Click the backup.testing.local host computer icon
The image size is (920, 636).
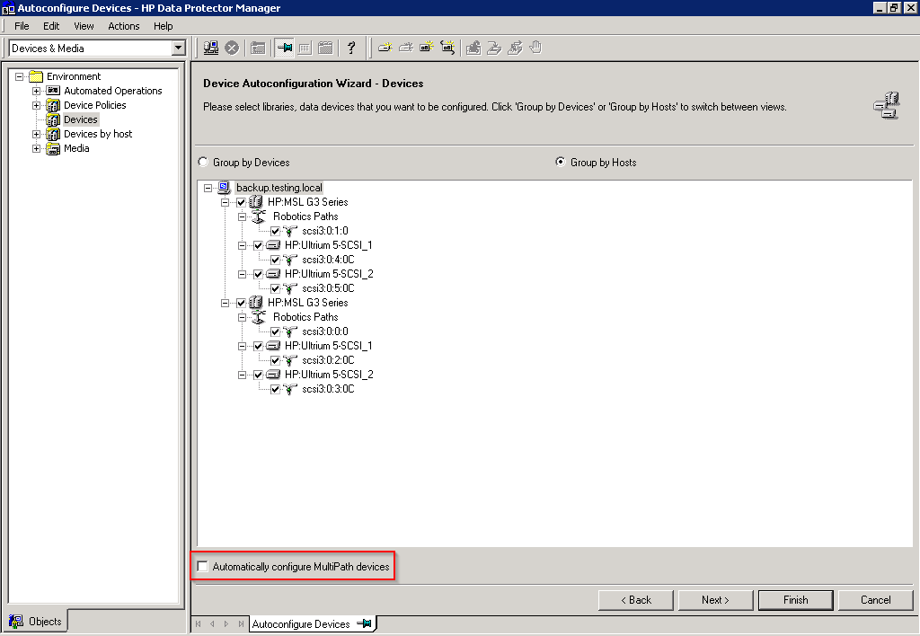225,188
